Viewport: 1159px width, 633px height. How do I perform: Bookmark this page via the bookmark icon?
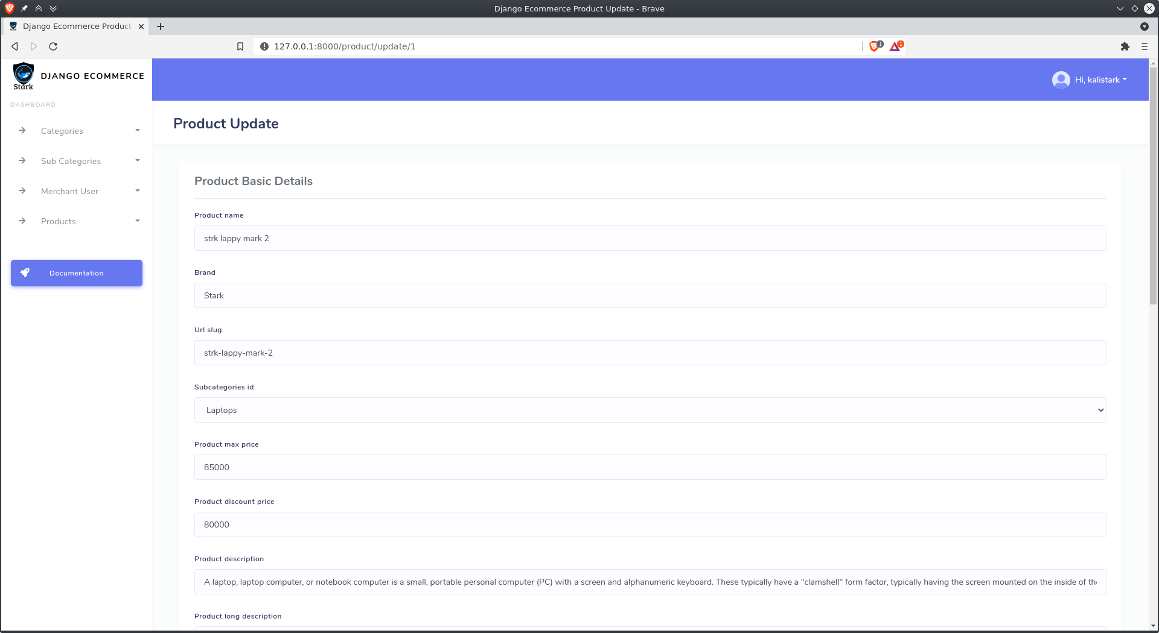coord(240,46)
